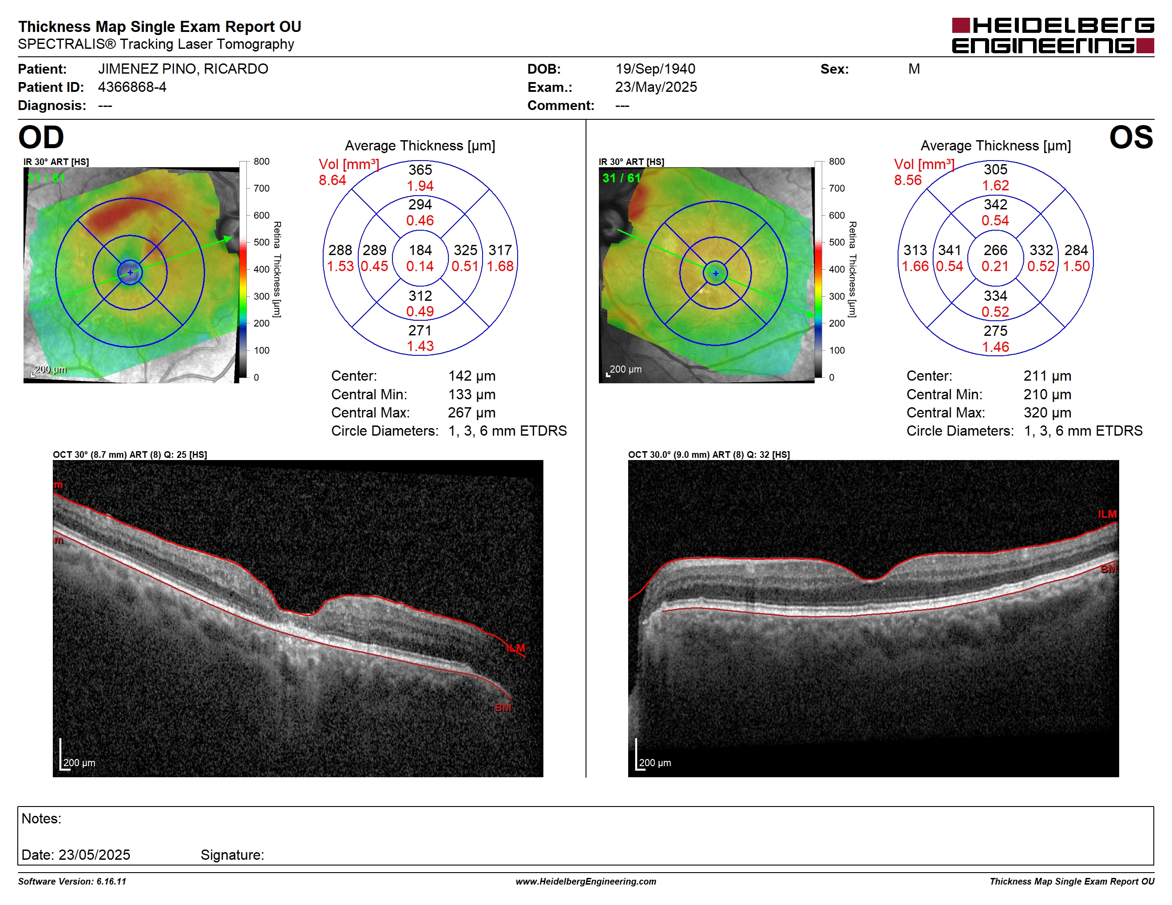The width and height of the screenshot is (1172, 905).
Task: Open the OD fundus thickness map image
Action: point(131,275)
